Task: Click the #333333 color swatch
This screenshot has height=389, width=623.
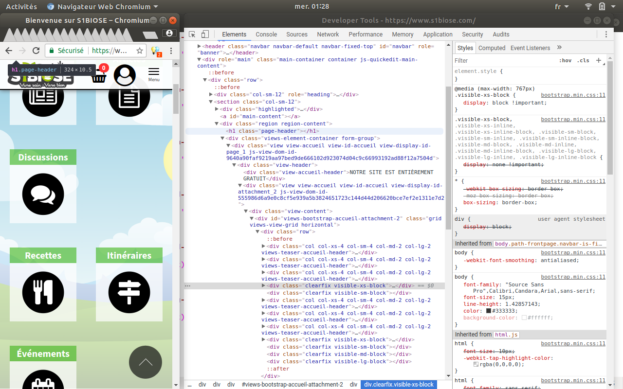Action: (488, 311)
